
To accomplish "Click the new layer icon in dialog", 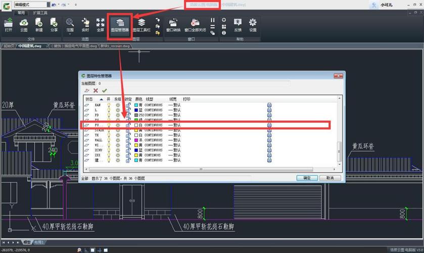I will point(86,91).
